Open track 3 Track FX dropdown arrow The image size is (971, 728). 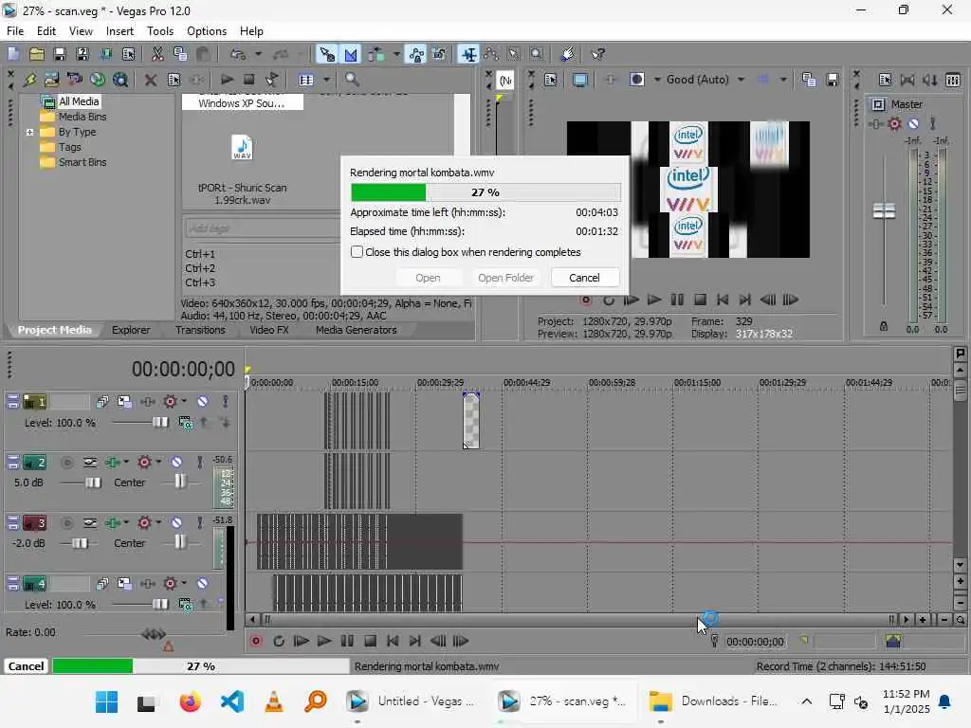pos(126,522)
